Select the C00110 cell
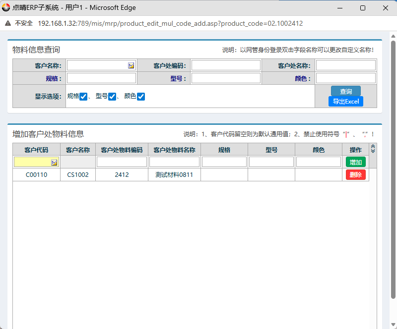397x329 pixels. coord(36,175)
